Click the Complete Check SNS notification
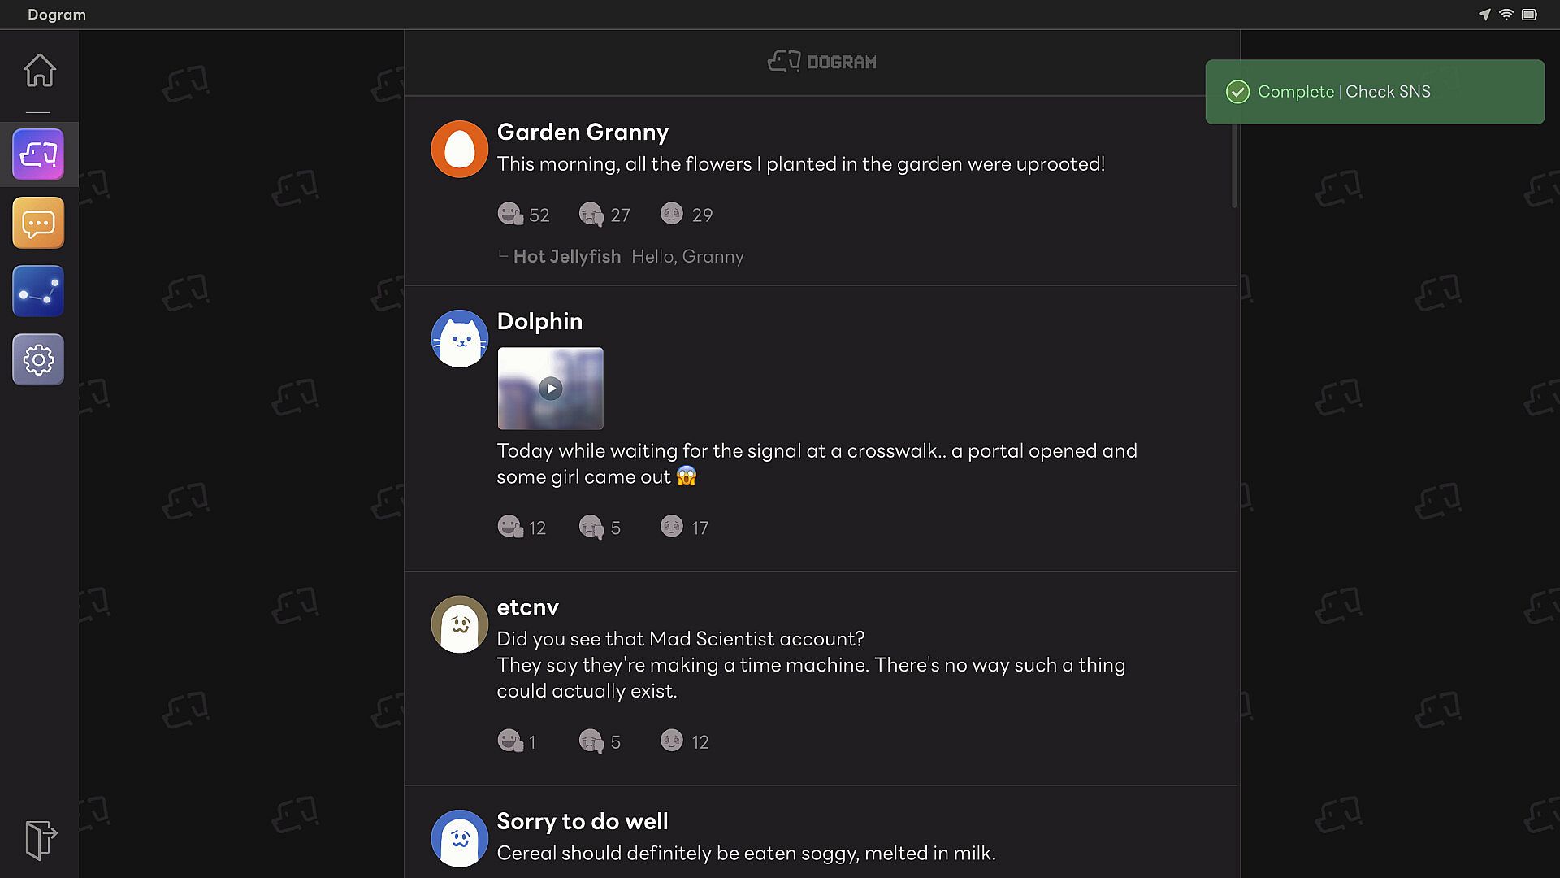1560x878 pixels. [x=1375, y=92]
